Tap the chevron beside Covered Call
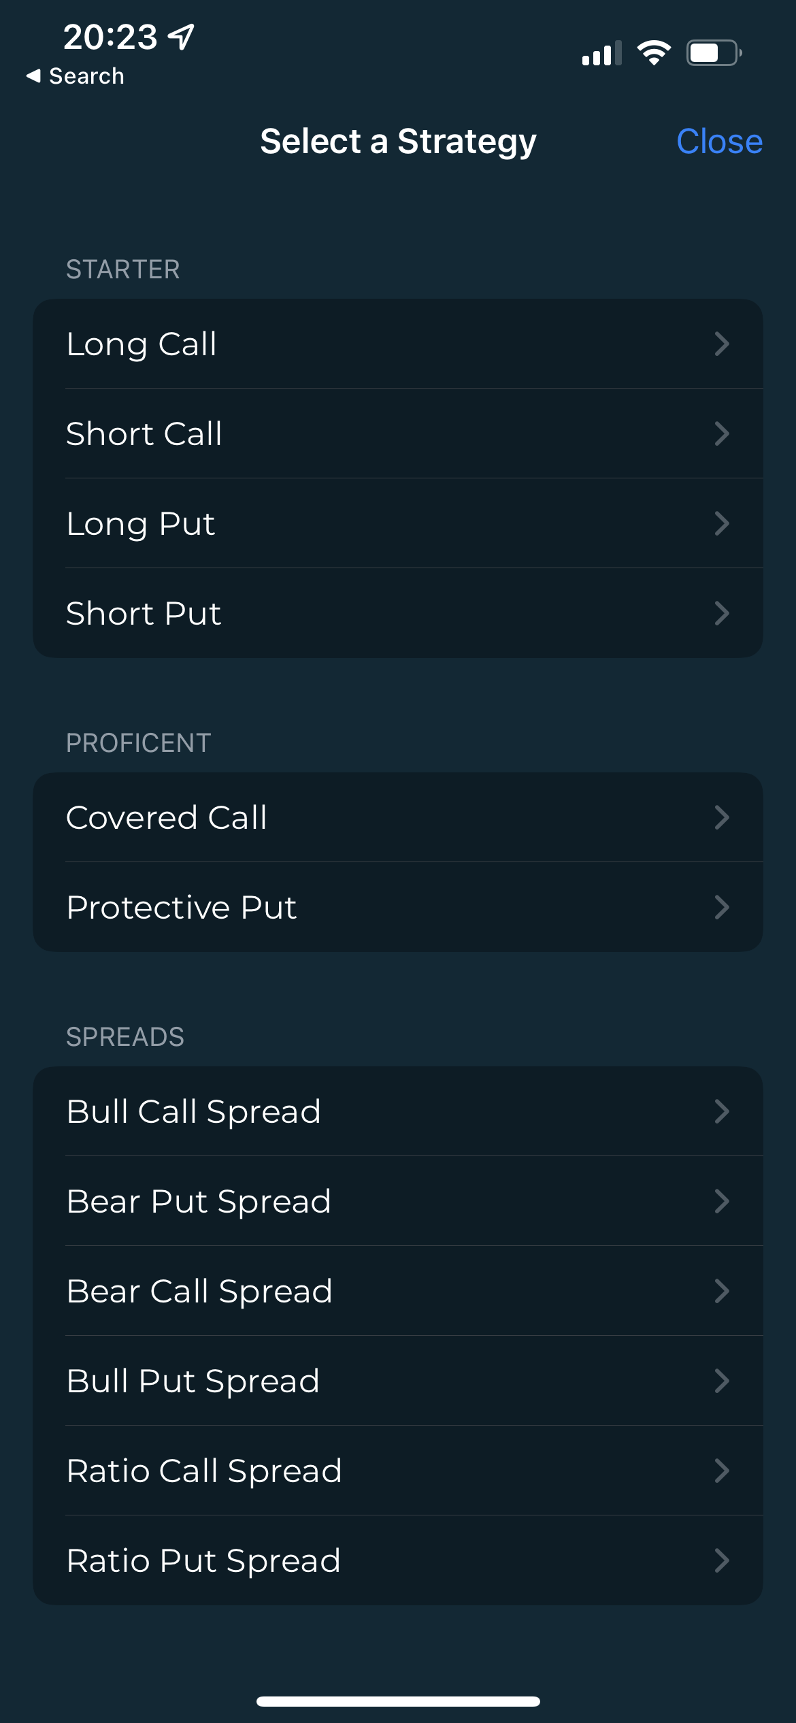 tap(722, 817)
